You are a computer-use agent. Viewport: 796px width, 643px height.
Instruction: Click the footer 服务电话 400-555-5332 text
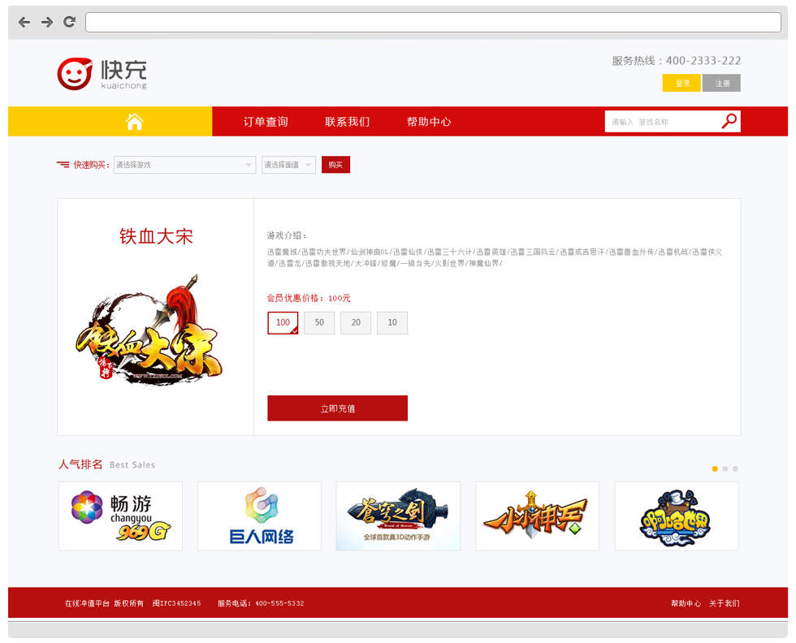click(261, 603)
